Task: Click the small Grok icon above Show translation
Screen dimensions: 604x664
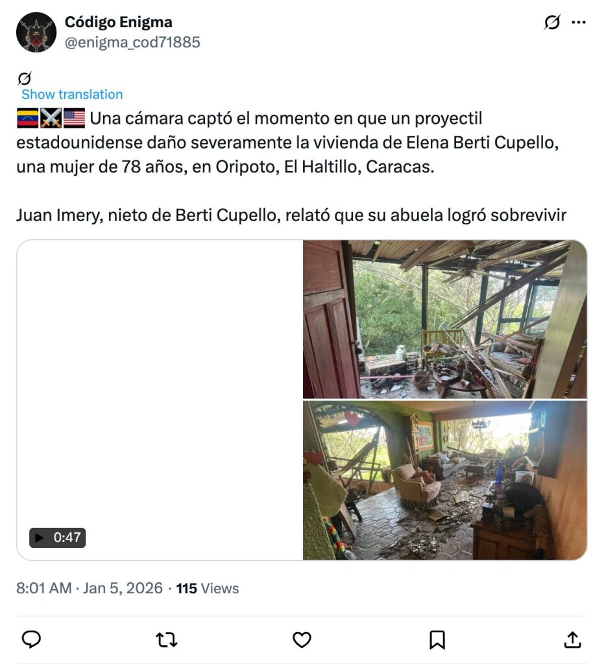Action: tap(25, 78)
